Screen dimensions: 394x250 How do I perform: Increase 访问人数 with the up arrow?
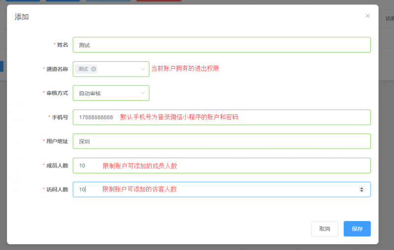pyautogui.click(x=361, y=188)
